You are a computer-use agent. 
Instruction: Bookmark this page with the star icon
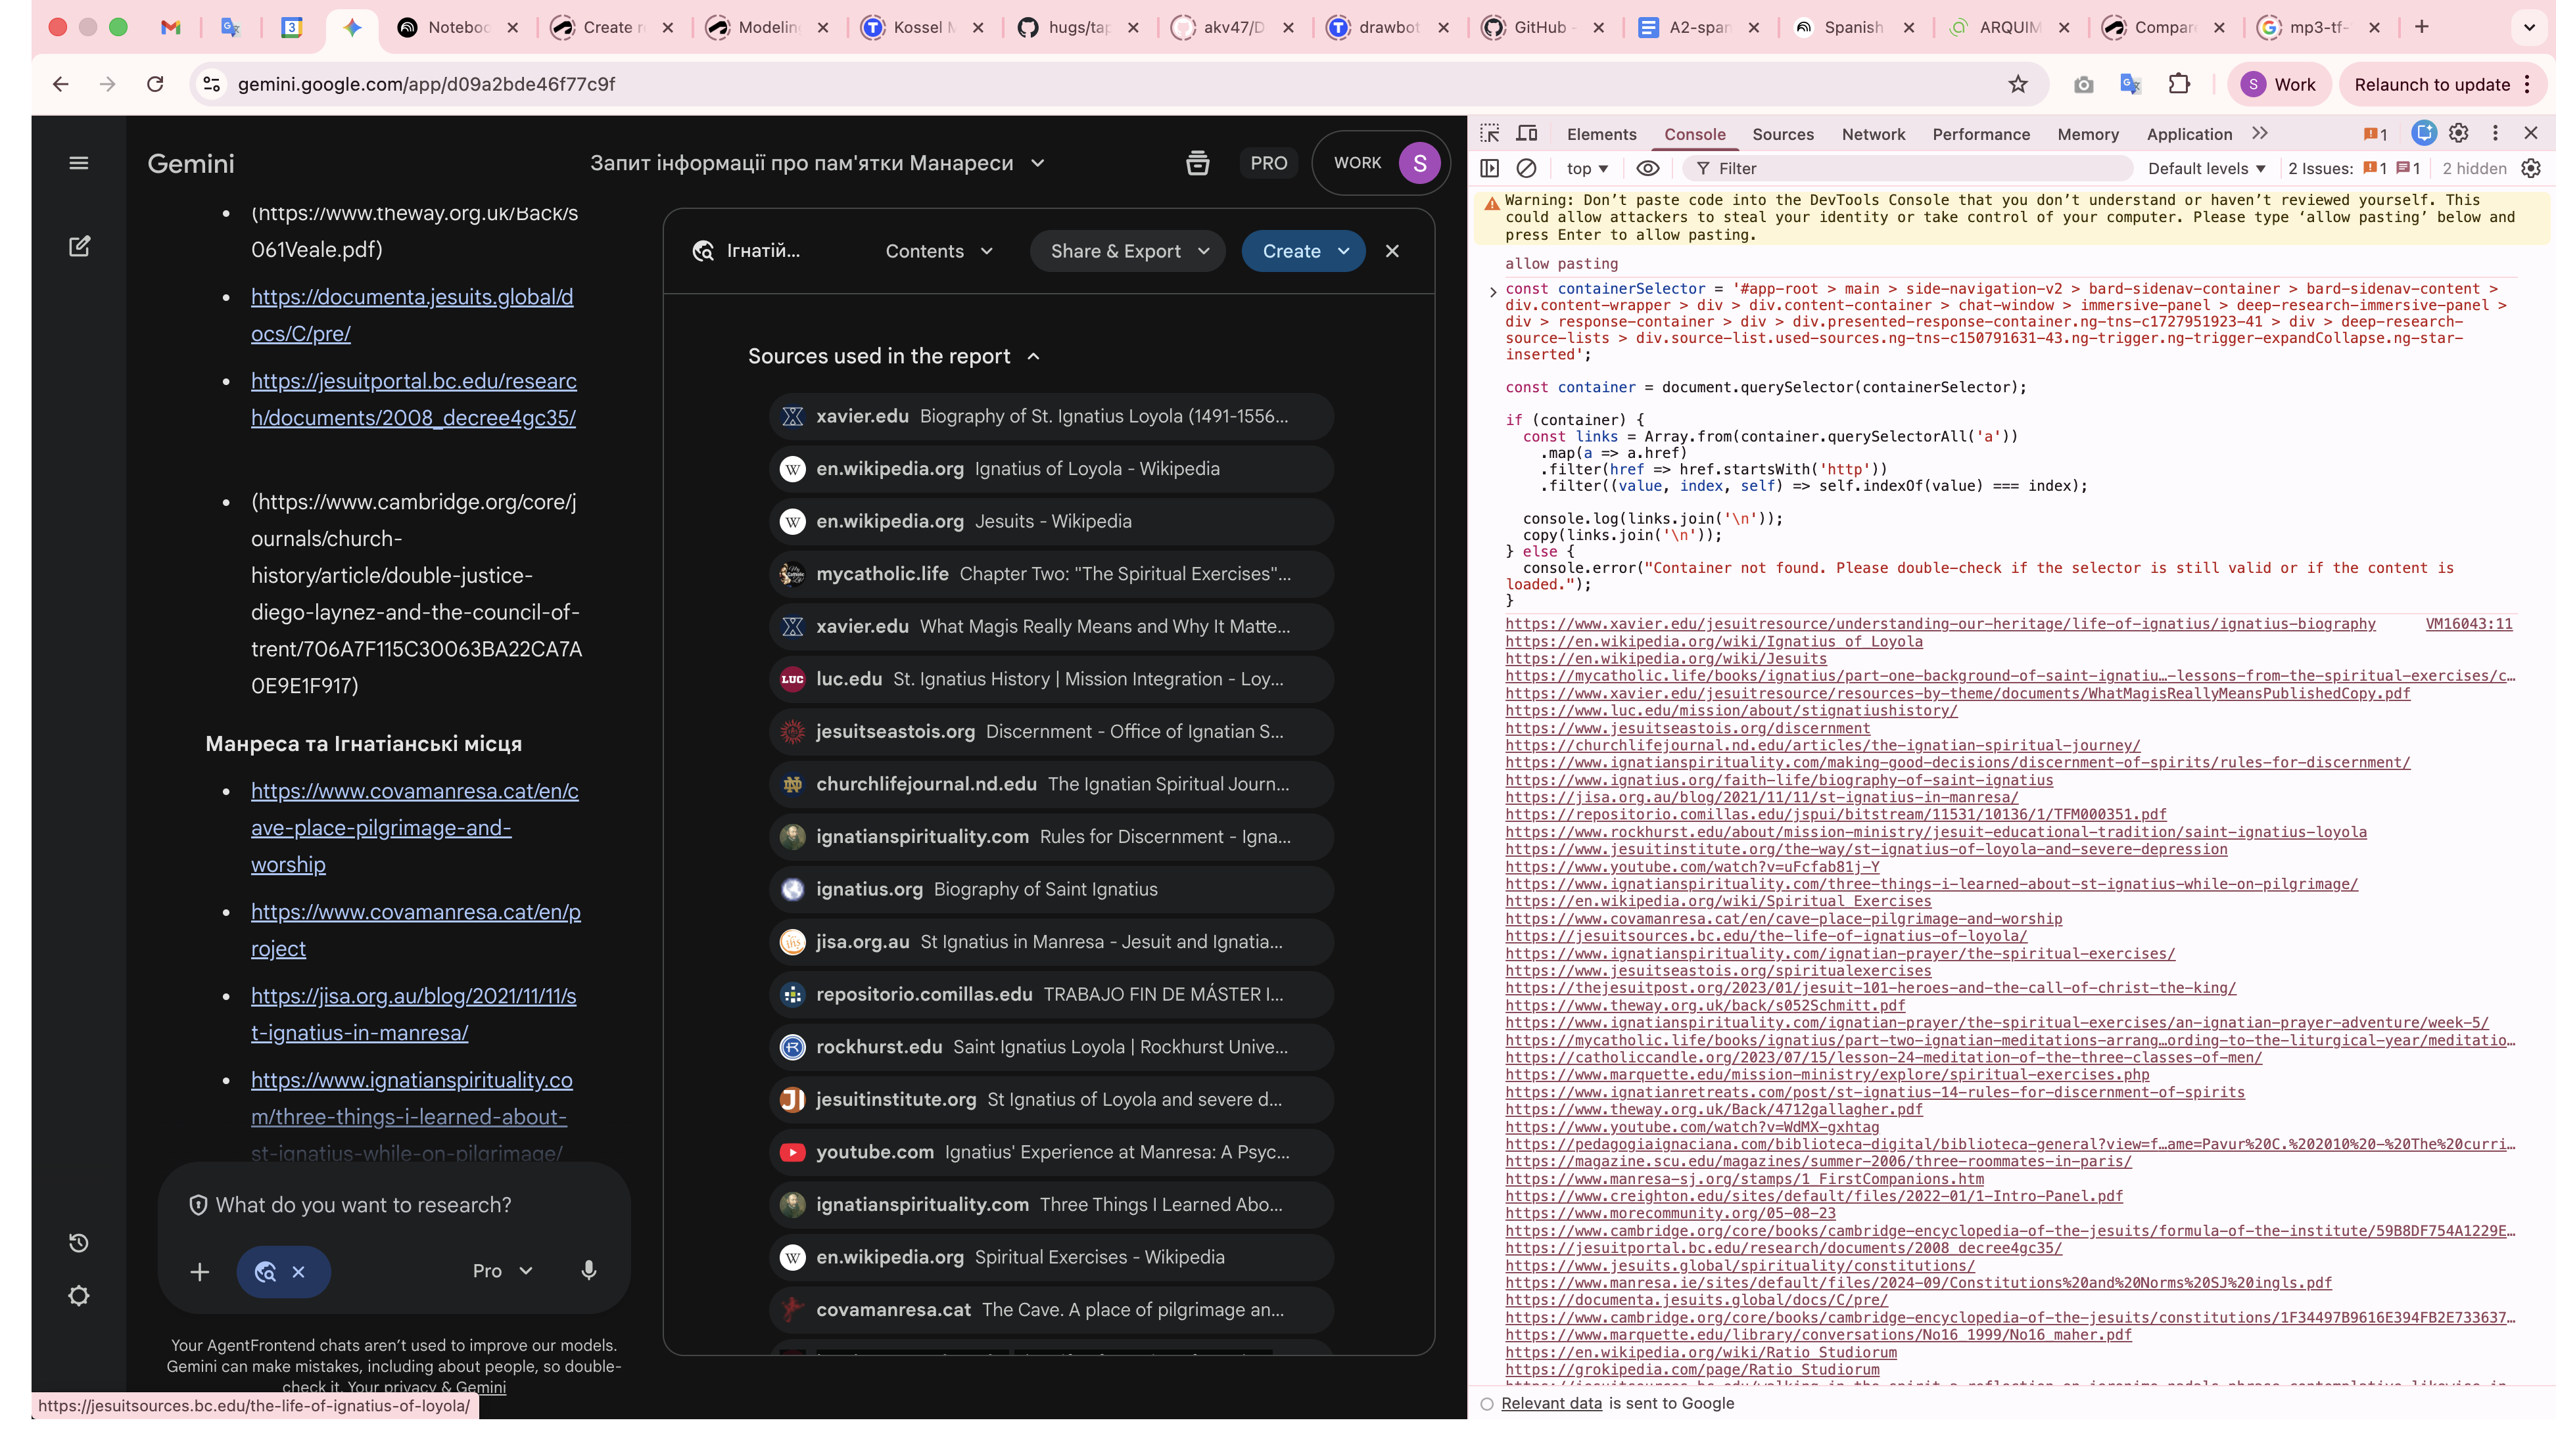(2018, 84)
